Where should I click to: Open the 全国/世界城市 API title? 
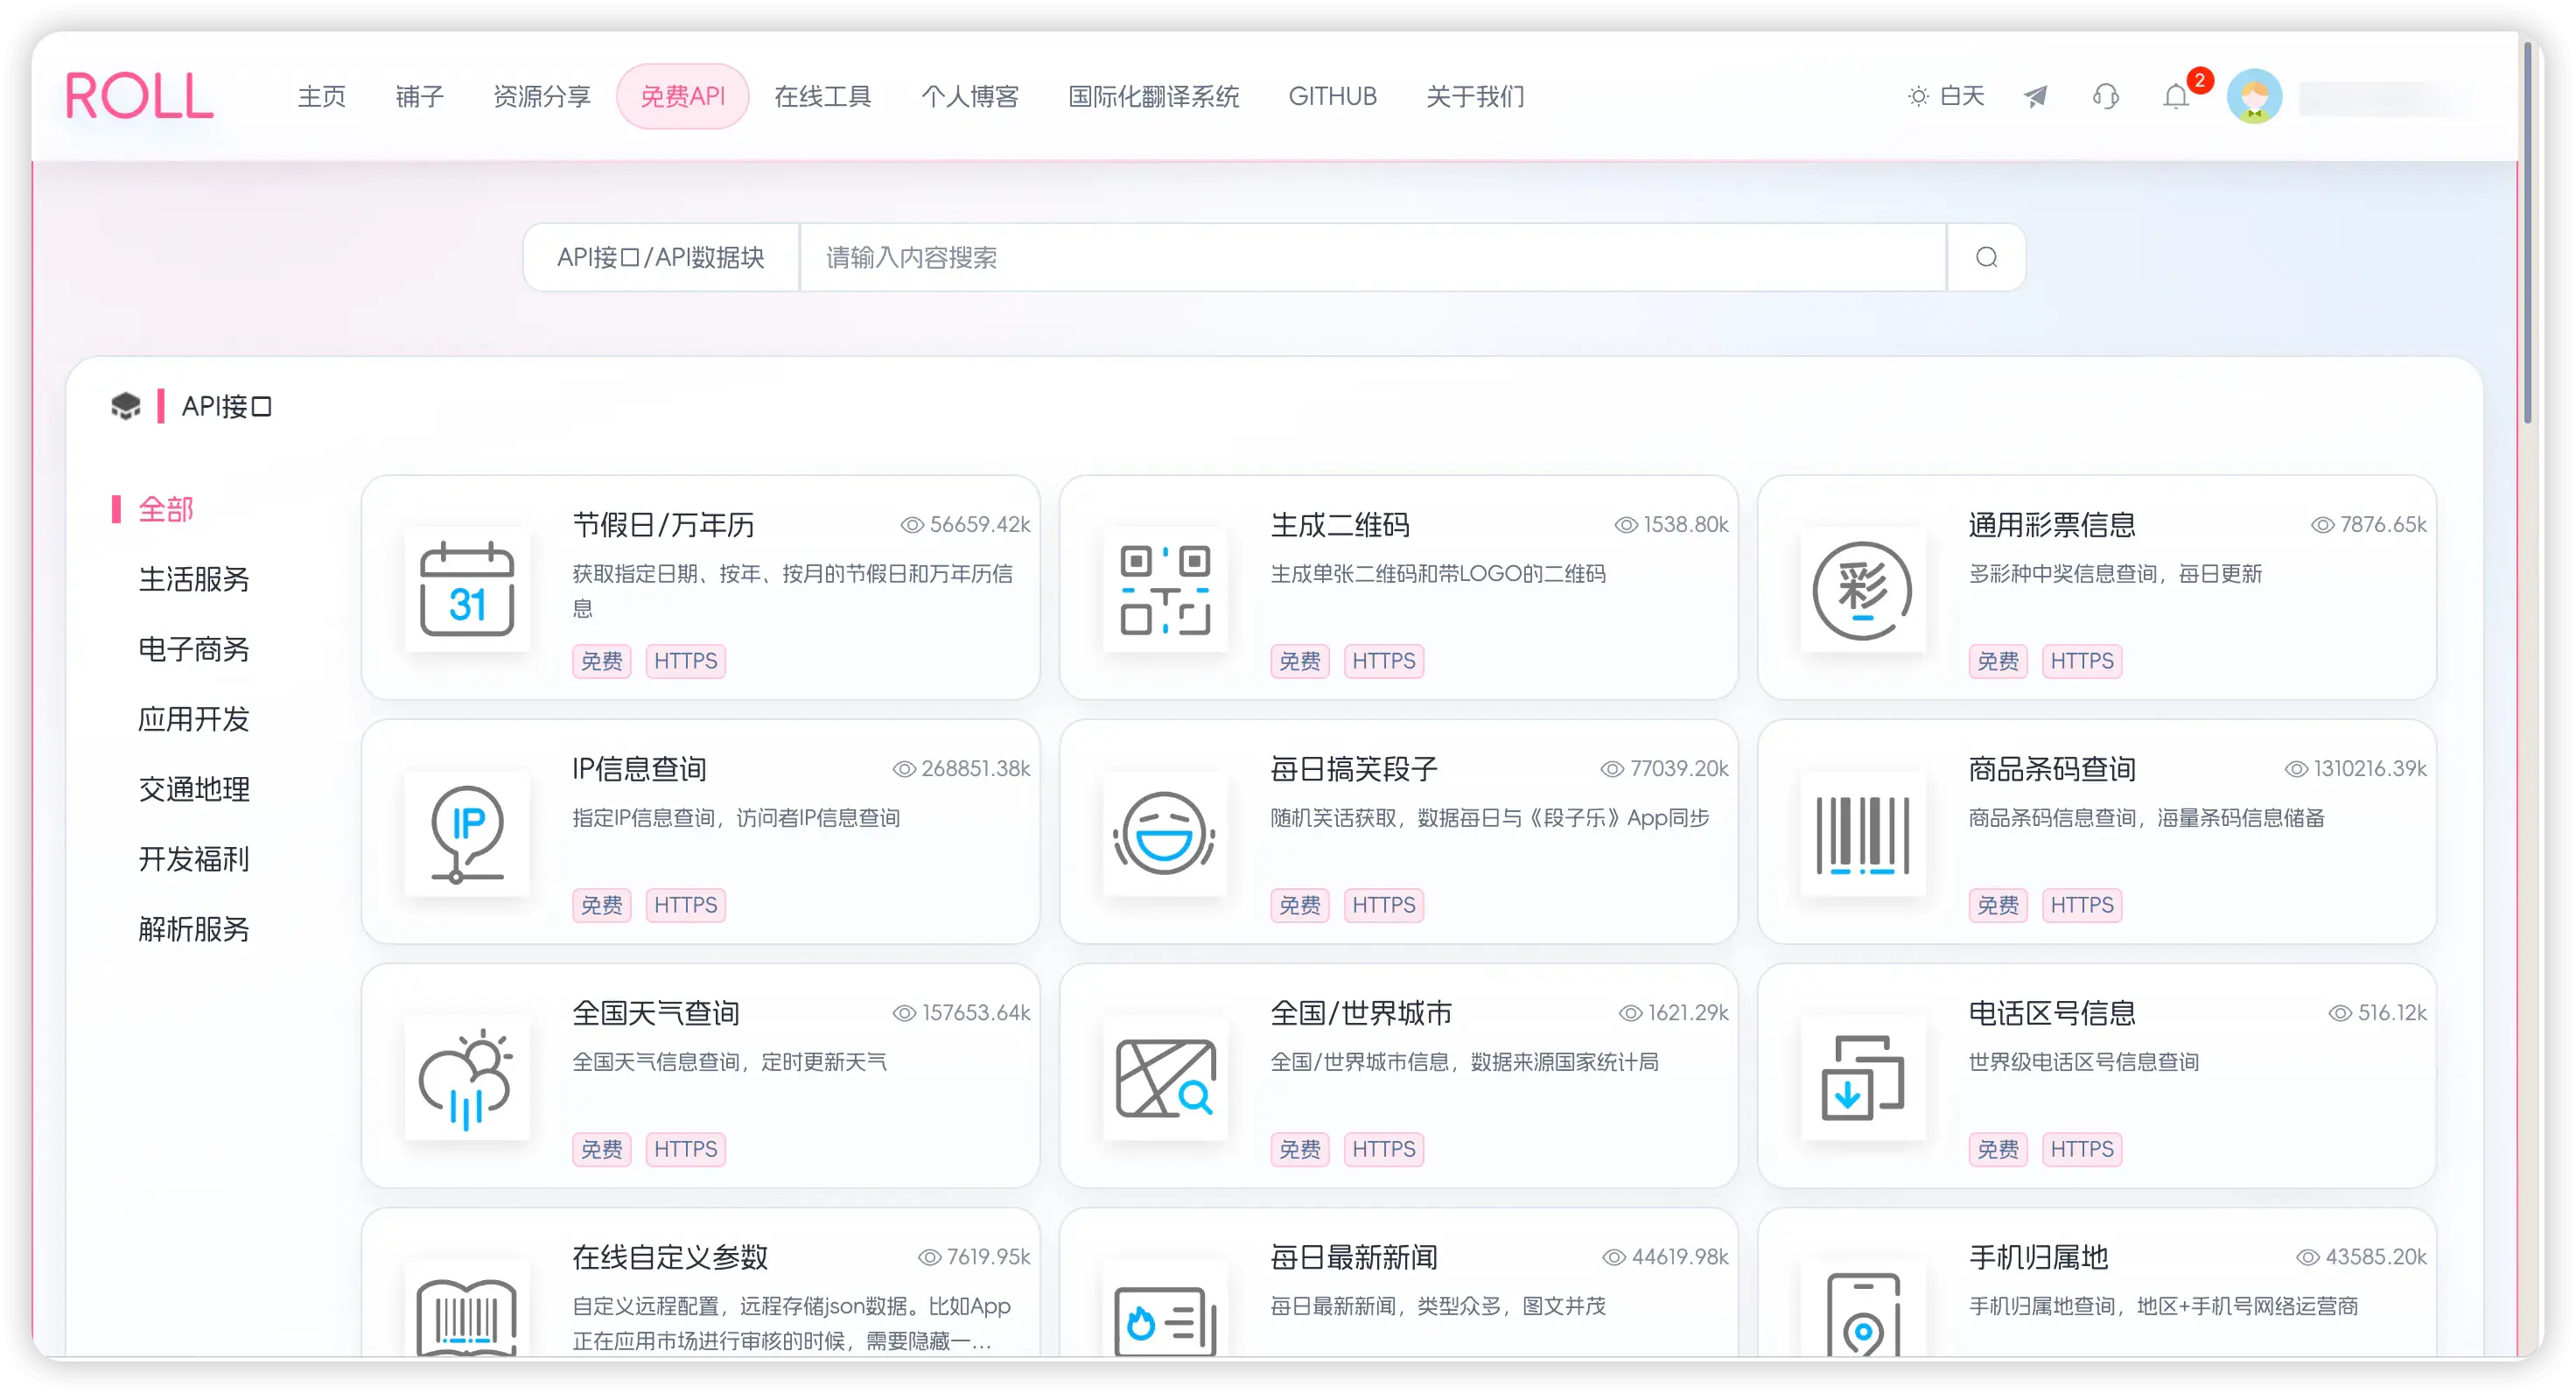[x=1361, y=1012]
